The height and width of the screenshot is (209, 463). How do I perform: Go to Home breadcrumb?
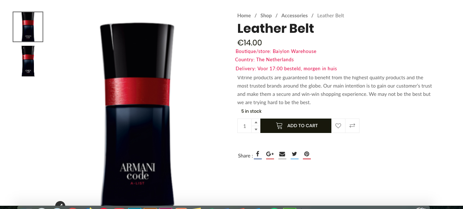(244, 15)
